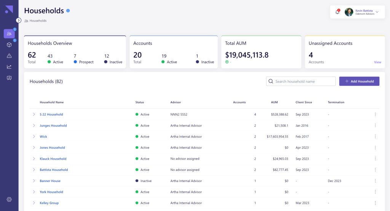Screen dimensions: 390x211
Task: Click the notification bell icon
Action: tap(337, 12)
